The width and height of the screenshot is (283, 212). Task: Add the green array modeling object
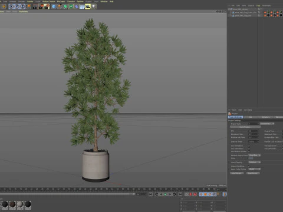coord(71,6)
